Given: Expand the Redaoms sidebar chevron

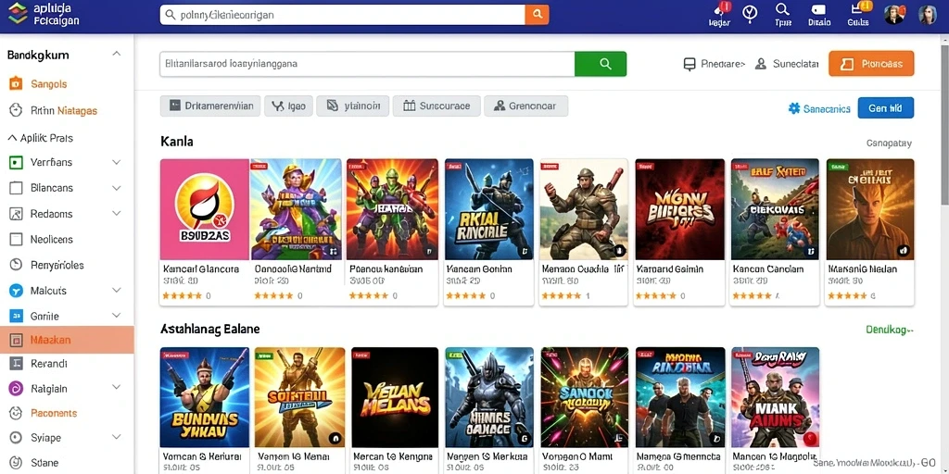Looking at the screenshot, I should pos(117,214).
